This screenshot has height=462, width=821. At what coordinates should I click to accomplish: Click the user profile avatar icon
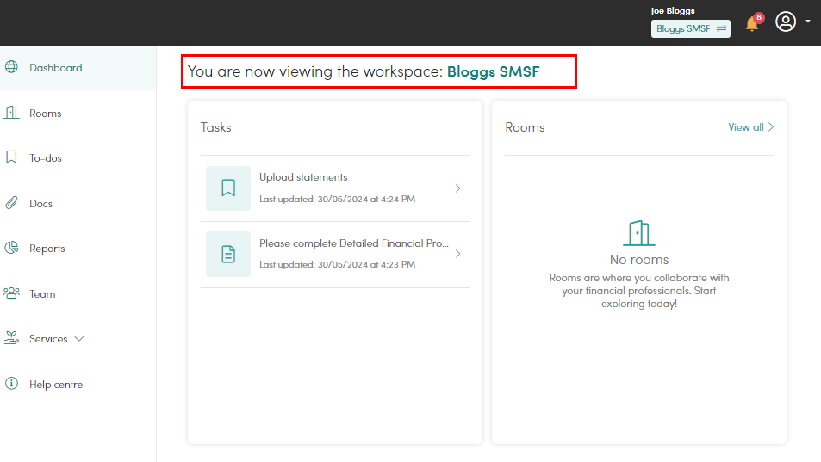(786, 22)
